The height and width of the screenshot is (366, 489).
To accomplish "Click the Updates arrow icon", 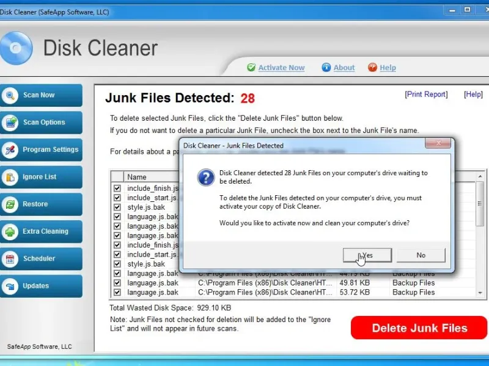I will tap(10, 286).
